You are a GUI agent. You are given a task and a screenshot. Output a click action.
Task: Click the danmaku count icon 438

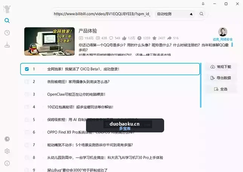click(x=98, y=38)
